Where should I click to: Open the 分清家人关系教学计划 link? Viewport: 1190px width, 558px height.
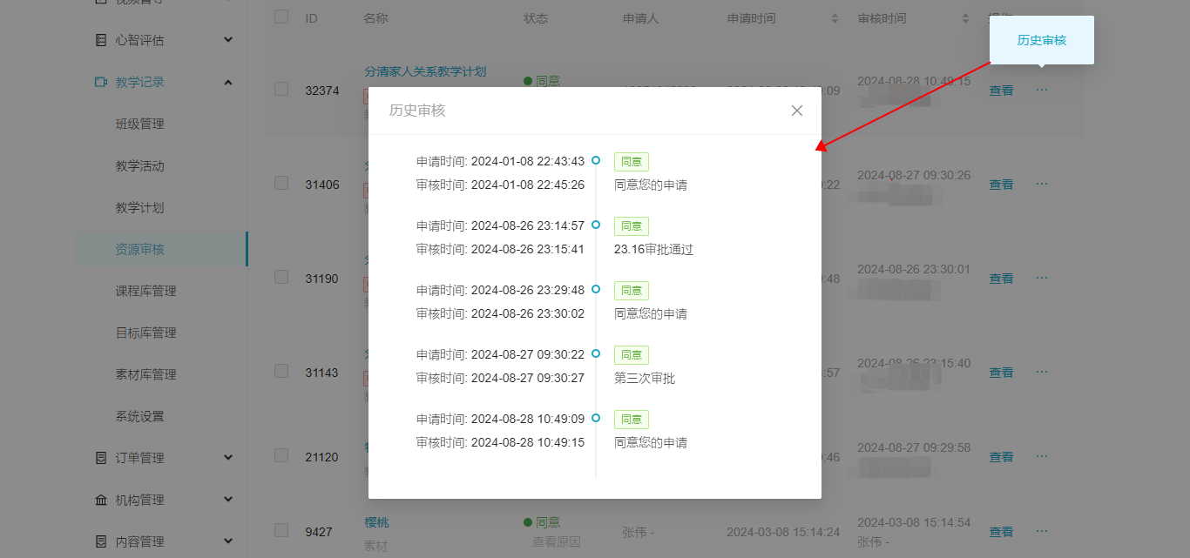tap(425, 71)
